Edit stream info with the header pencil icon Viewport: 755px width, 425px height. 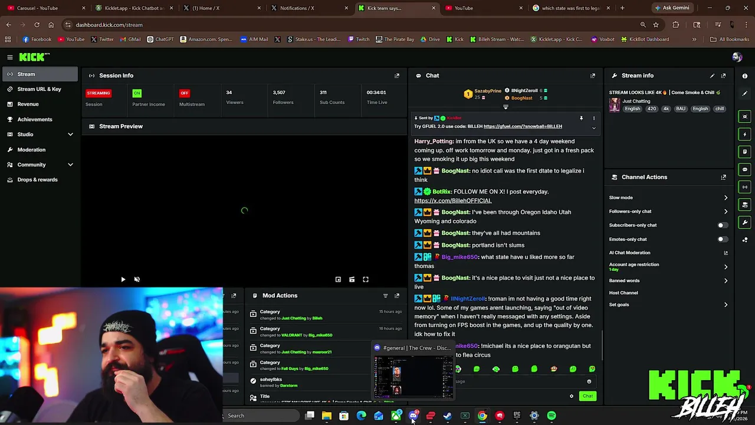[712, 76]
